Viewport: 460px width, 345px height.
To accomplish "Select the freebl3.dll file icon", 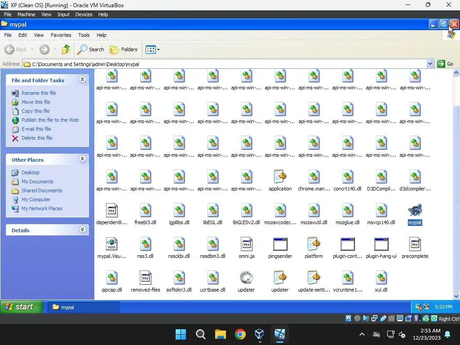I will coord(146,210).
